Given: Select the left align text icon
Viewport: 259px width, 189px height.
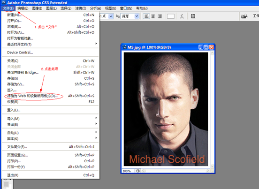Looking at the screenshot, I should click(x=146, y=16).
